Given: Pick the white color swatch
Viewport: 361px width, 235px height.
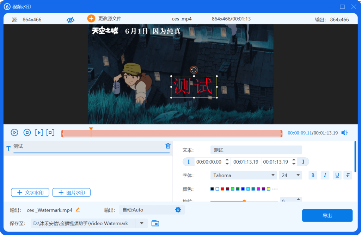Looking at the screenshot, I should click(x=217, y=189).
